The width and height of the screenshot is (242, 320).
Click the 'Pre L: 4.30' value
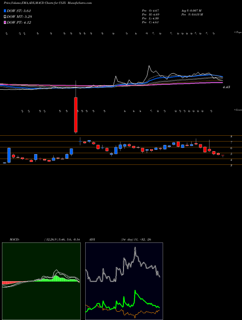tap(151, 18)
